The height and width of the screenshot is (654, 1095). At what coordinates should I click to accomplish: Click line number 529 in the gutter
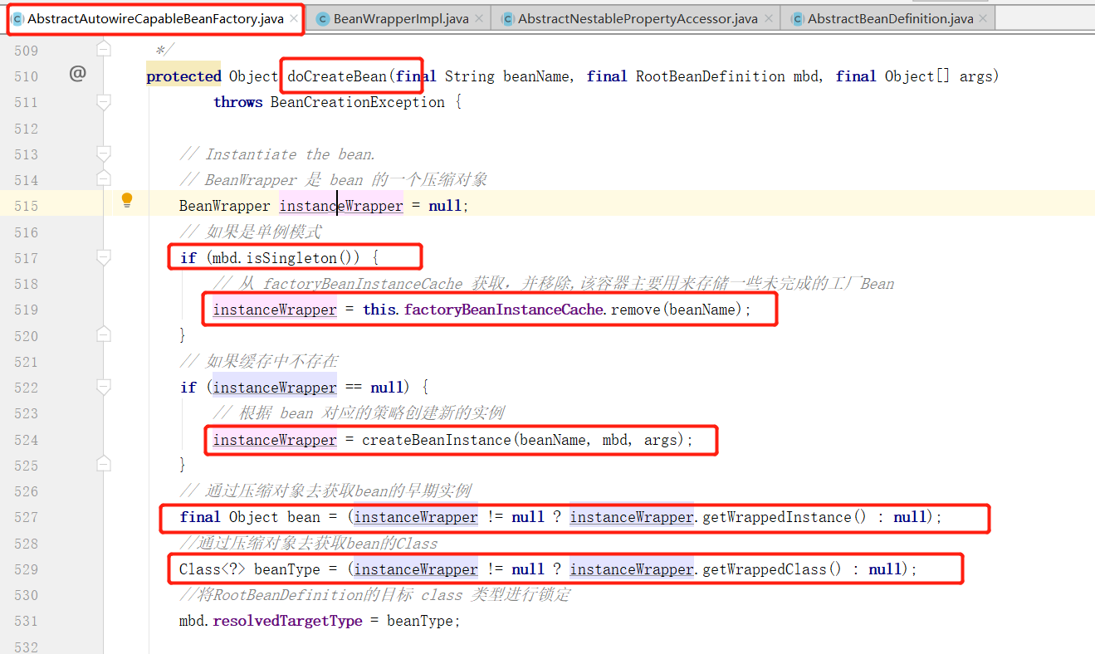pyautogui.click(x=26, y=569)
